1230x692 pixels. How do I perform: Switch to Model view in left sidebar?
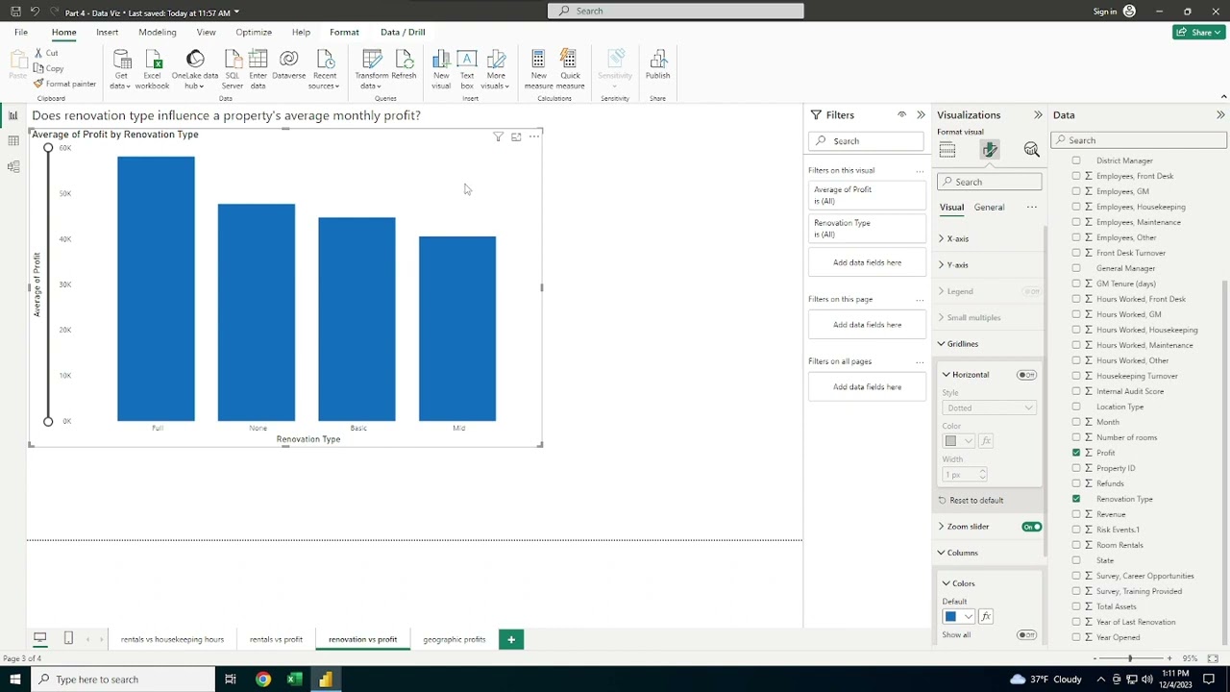pos(13,166)
